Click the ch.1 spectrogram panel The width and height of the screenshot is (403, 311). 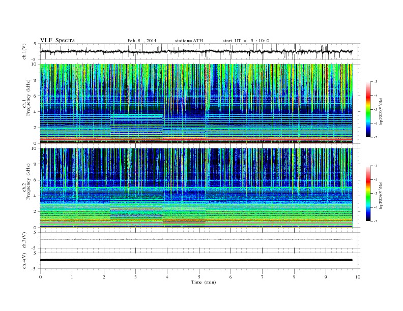[x=196, y=104]
